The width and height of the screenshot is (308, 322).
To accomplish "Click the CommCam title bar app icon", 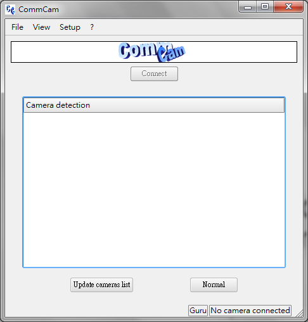I will pyautogui.click(x=10, y=10).
